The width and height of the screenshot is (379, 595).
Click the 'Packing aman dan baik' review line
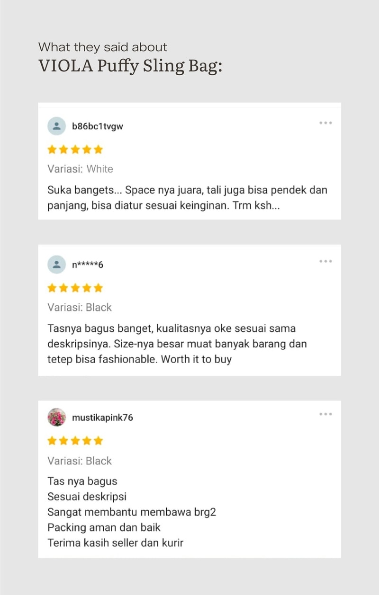click(104, 527)
